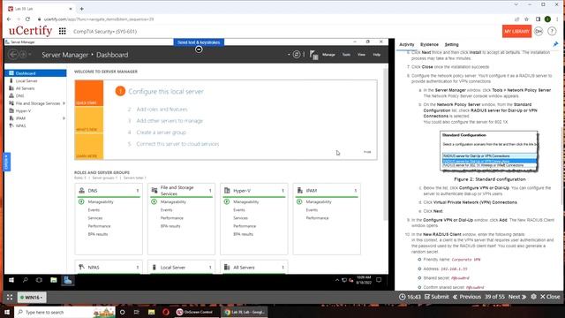Open the Local Server tile
The height and width of the screenshot is (318, 565).
(x=181, y=267)
